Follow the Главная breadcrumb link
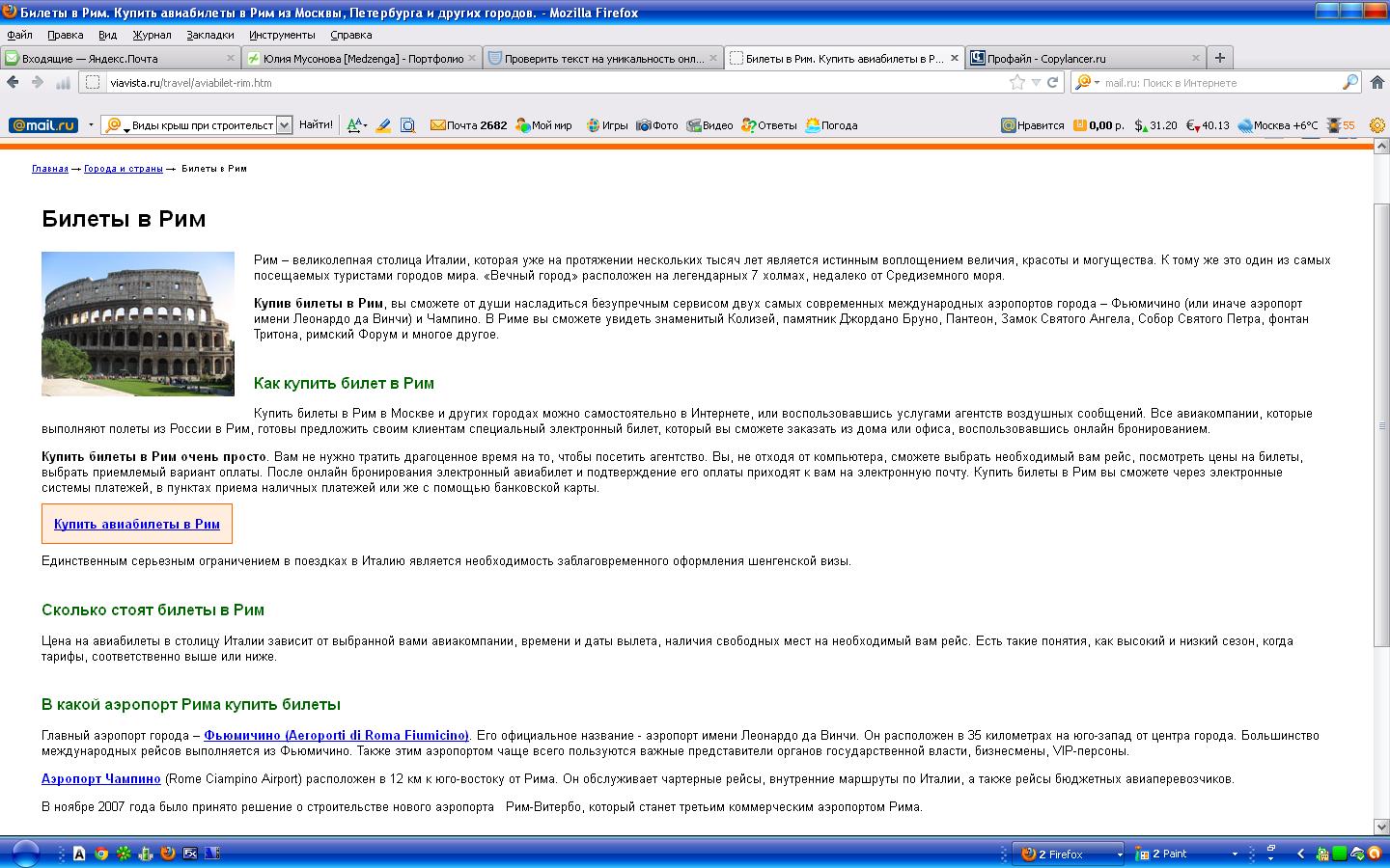This screenshot has height=868, width=1390. 50,169
